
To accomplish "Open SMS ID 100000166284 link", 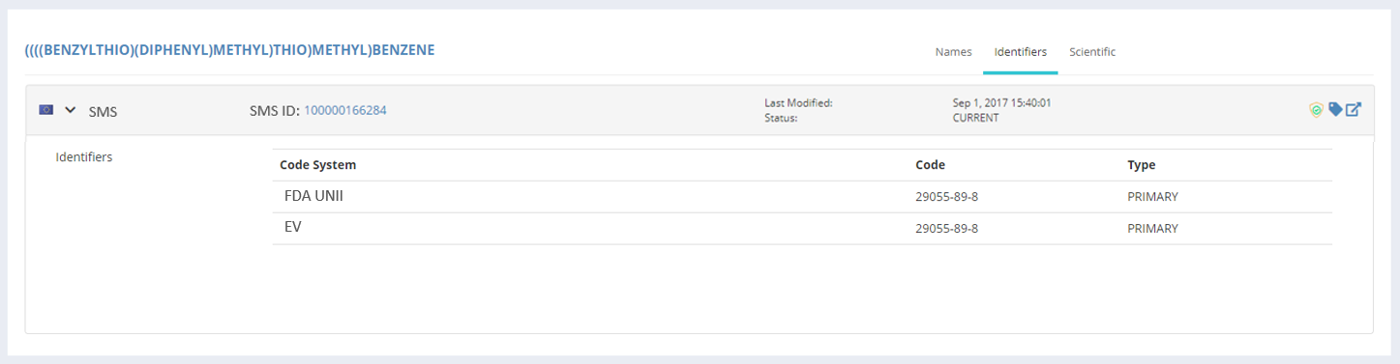I will click(x=345, y=110).
